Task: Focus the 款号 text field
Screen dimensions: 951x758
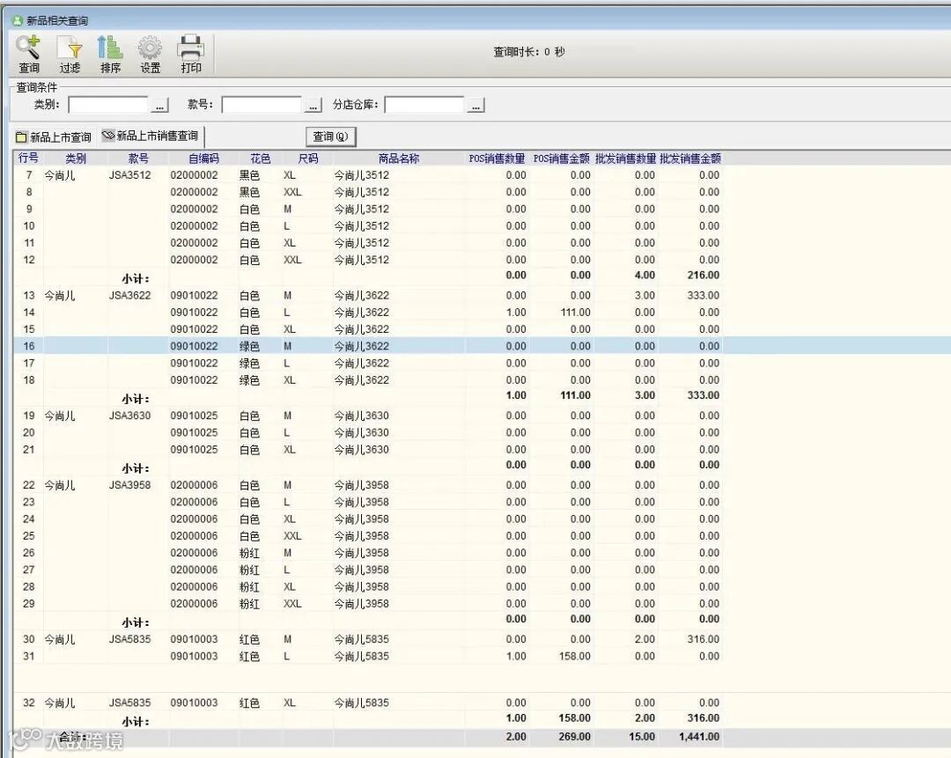Action: pos(262,106)
